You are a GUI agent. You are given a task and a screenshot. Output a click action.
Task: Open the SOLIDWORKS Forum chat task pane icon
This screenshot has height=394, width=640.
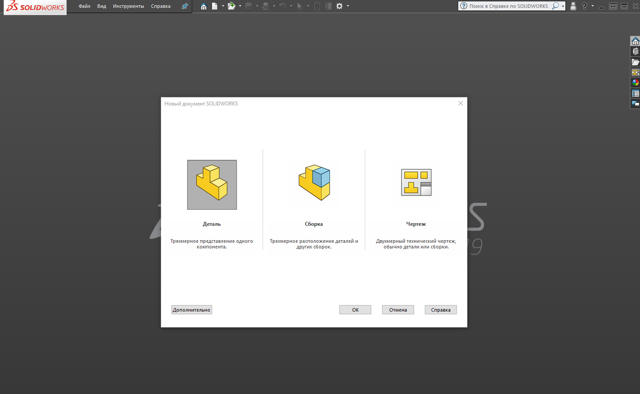635,103
